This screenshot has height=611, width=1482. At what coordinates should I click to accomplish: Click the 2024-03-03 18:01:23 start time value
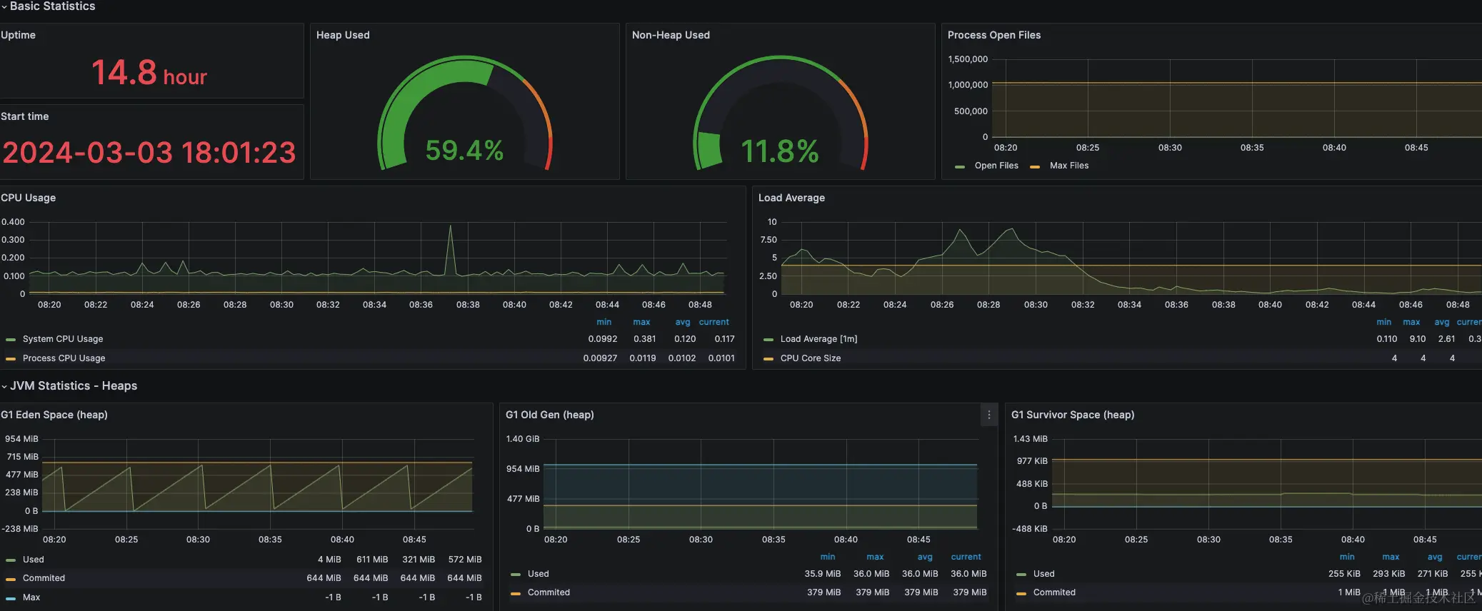click(149, 152)
